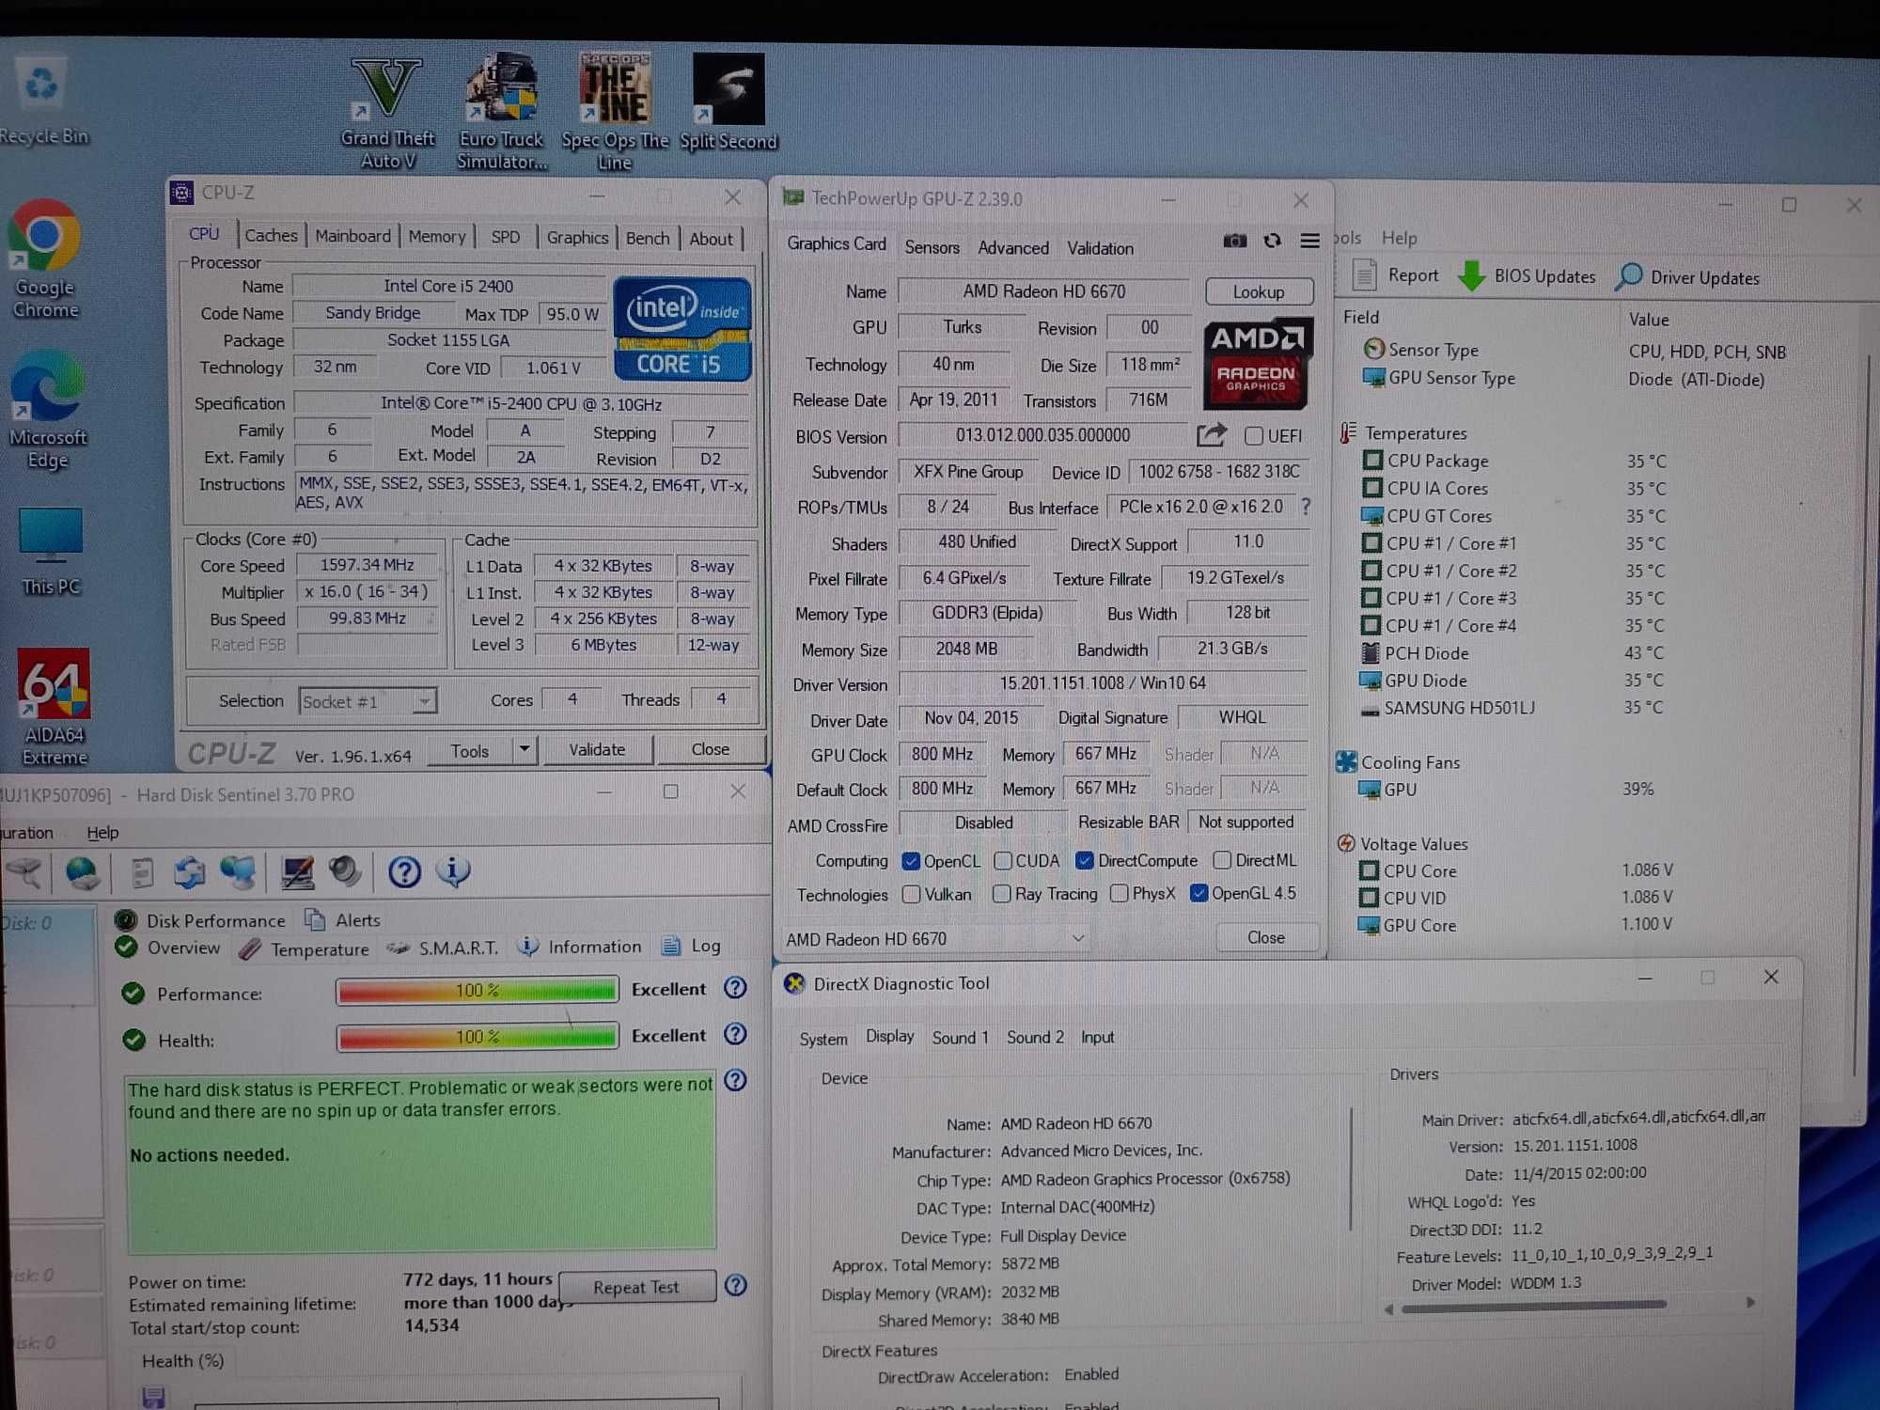Click the Close button in CPU-Z
The width and height of the screenshot is (1880, 1410).
[710, 749]
